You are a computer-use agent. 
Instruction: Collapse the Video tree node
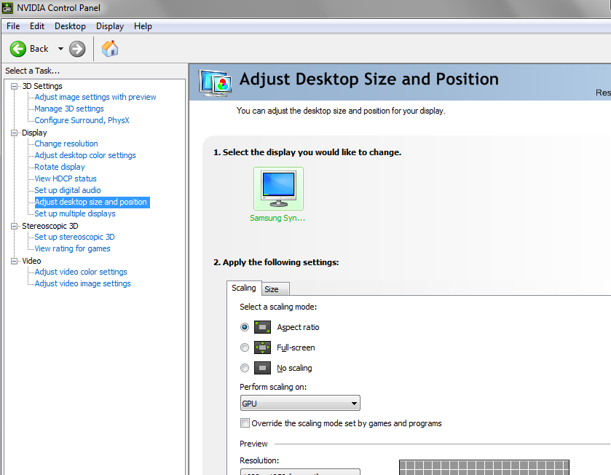(x=15, y=261)
